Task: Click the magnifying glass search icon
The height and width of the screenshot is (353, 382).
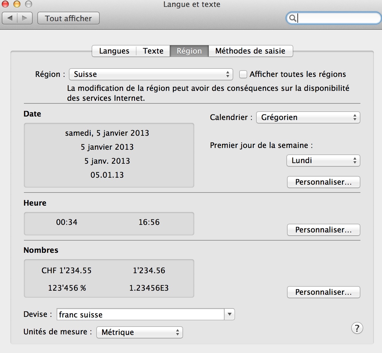Action: click(x=292, y=18)
